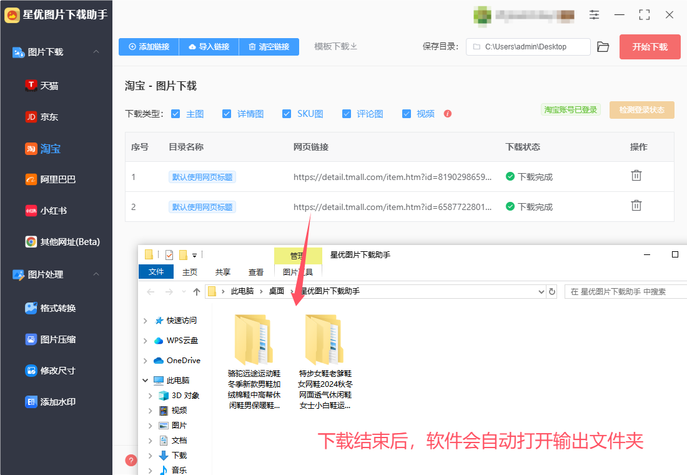
Task: Collapse 此电脑 in the Explorer tree
Action: 146,380
